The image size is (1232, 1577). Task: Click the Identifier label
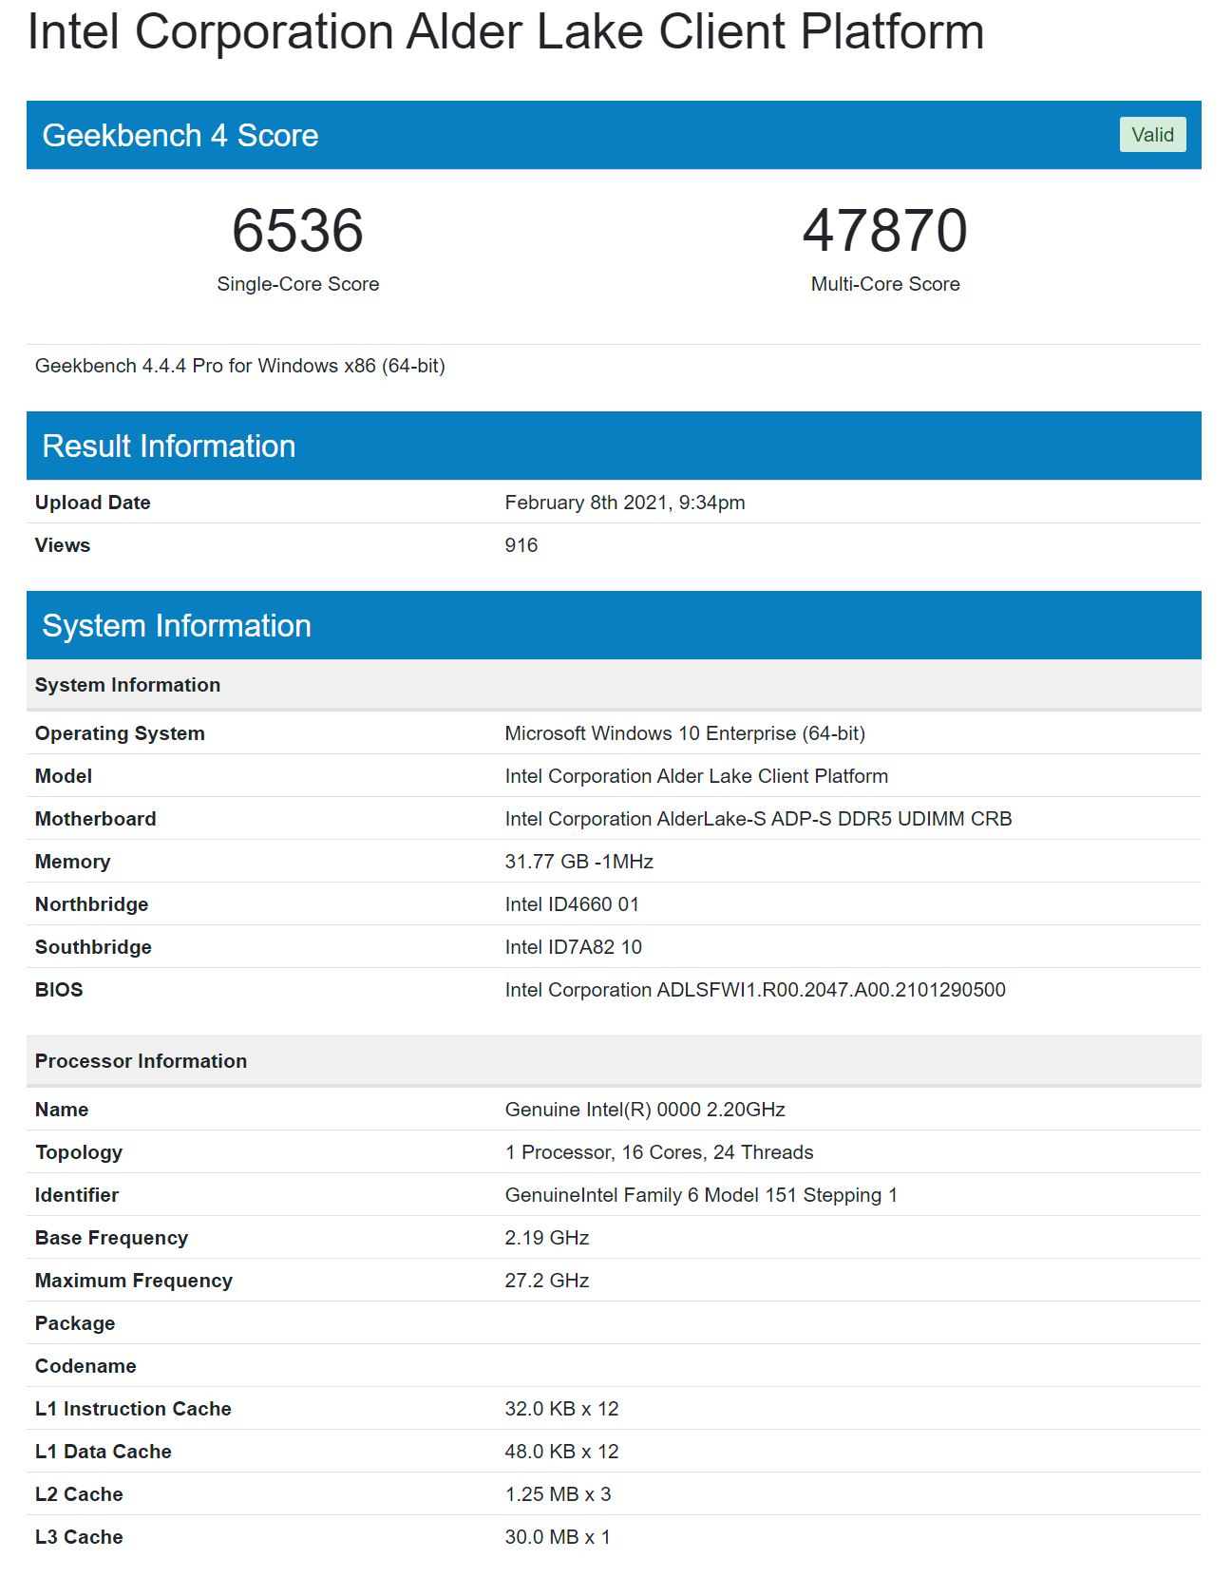[77, 1195]
